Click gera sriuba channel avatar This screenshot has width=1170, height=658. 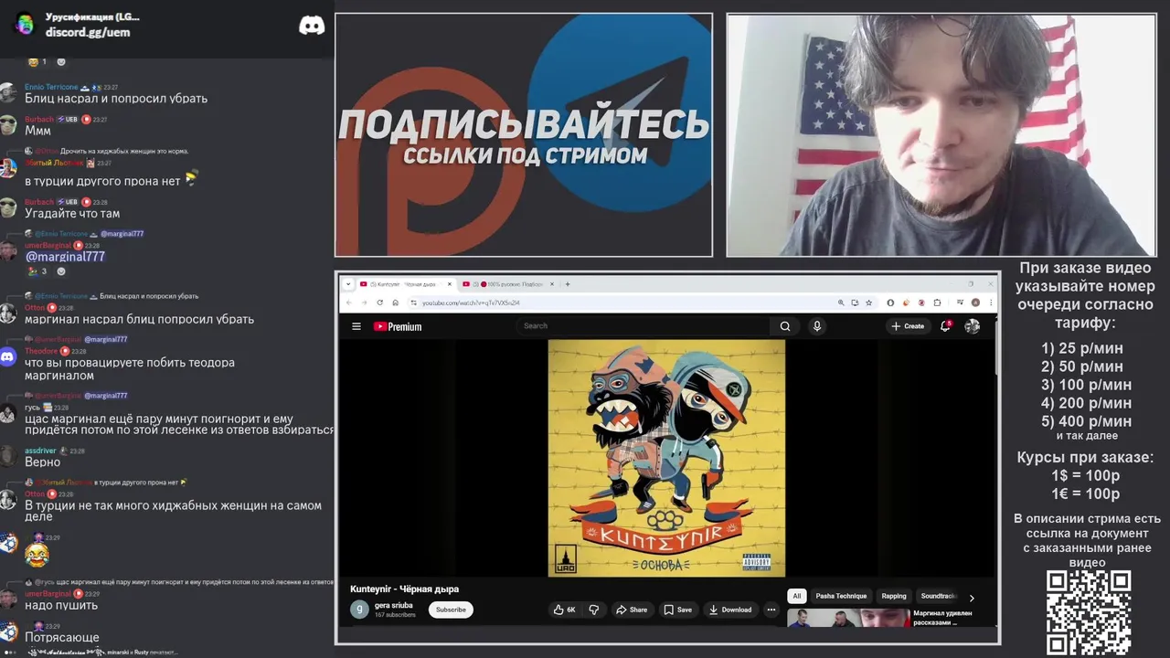(359, 609)
